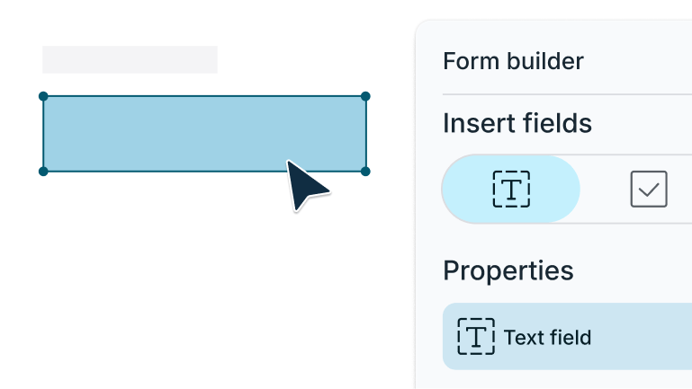Screen dimensions: 692x389
Task: Click the "Properties" section heading
Action: [x=508, y=270]
